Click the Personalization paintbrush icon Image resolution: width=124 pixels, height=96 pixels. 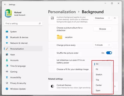coord(7,49)
